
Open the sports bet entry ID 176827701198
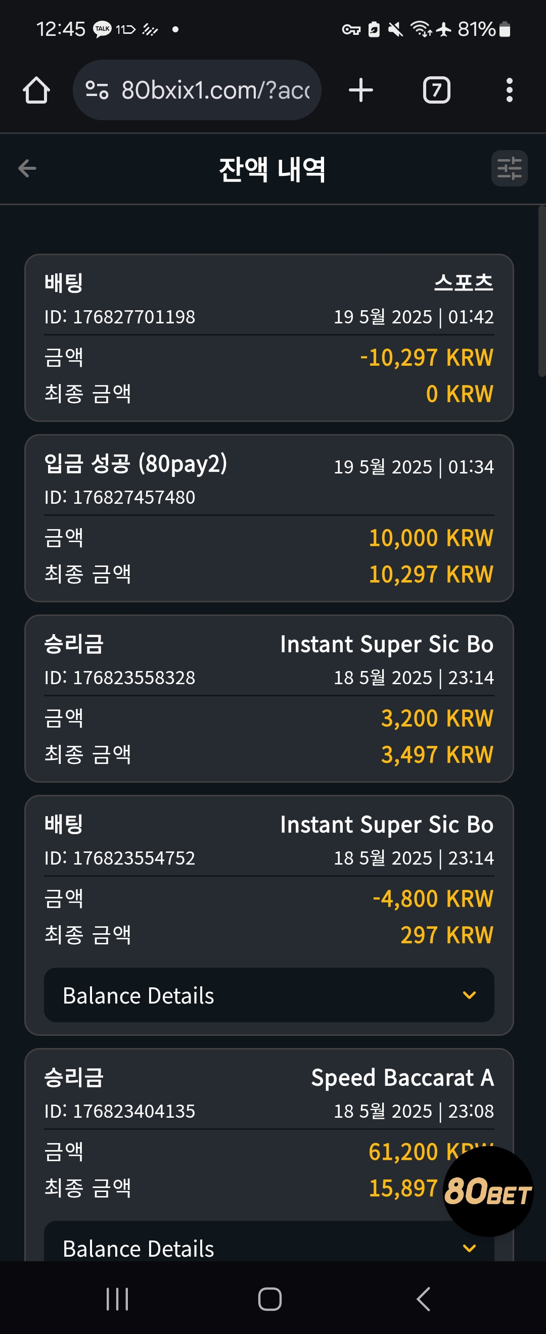pyautogui.click(x=269, y=338)
